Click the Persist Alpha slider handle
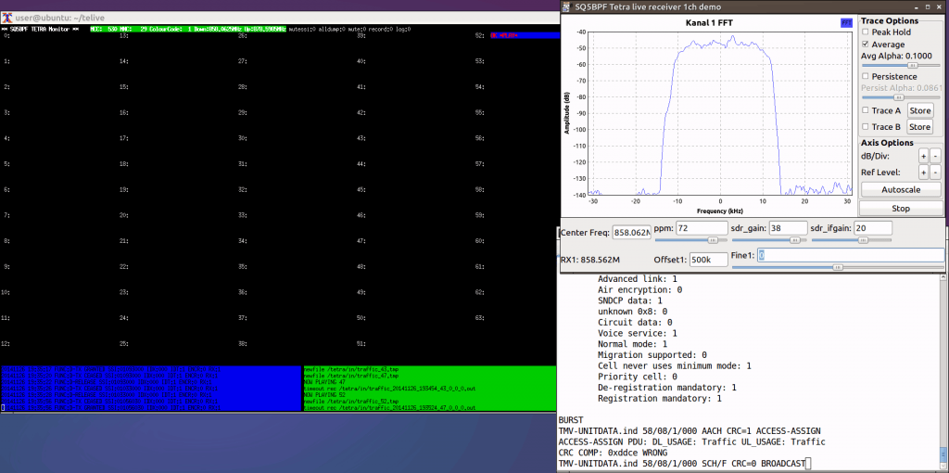Screen dimensions: 949x473 click(899, 96)
